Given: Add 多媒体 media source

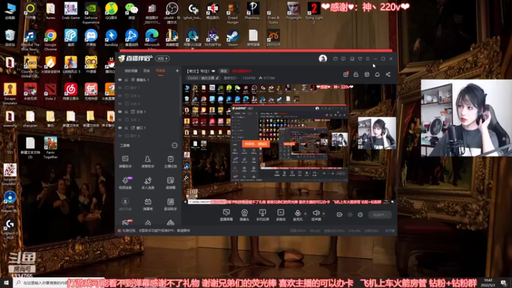Looking at the screenshot, I should point(281,215).
